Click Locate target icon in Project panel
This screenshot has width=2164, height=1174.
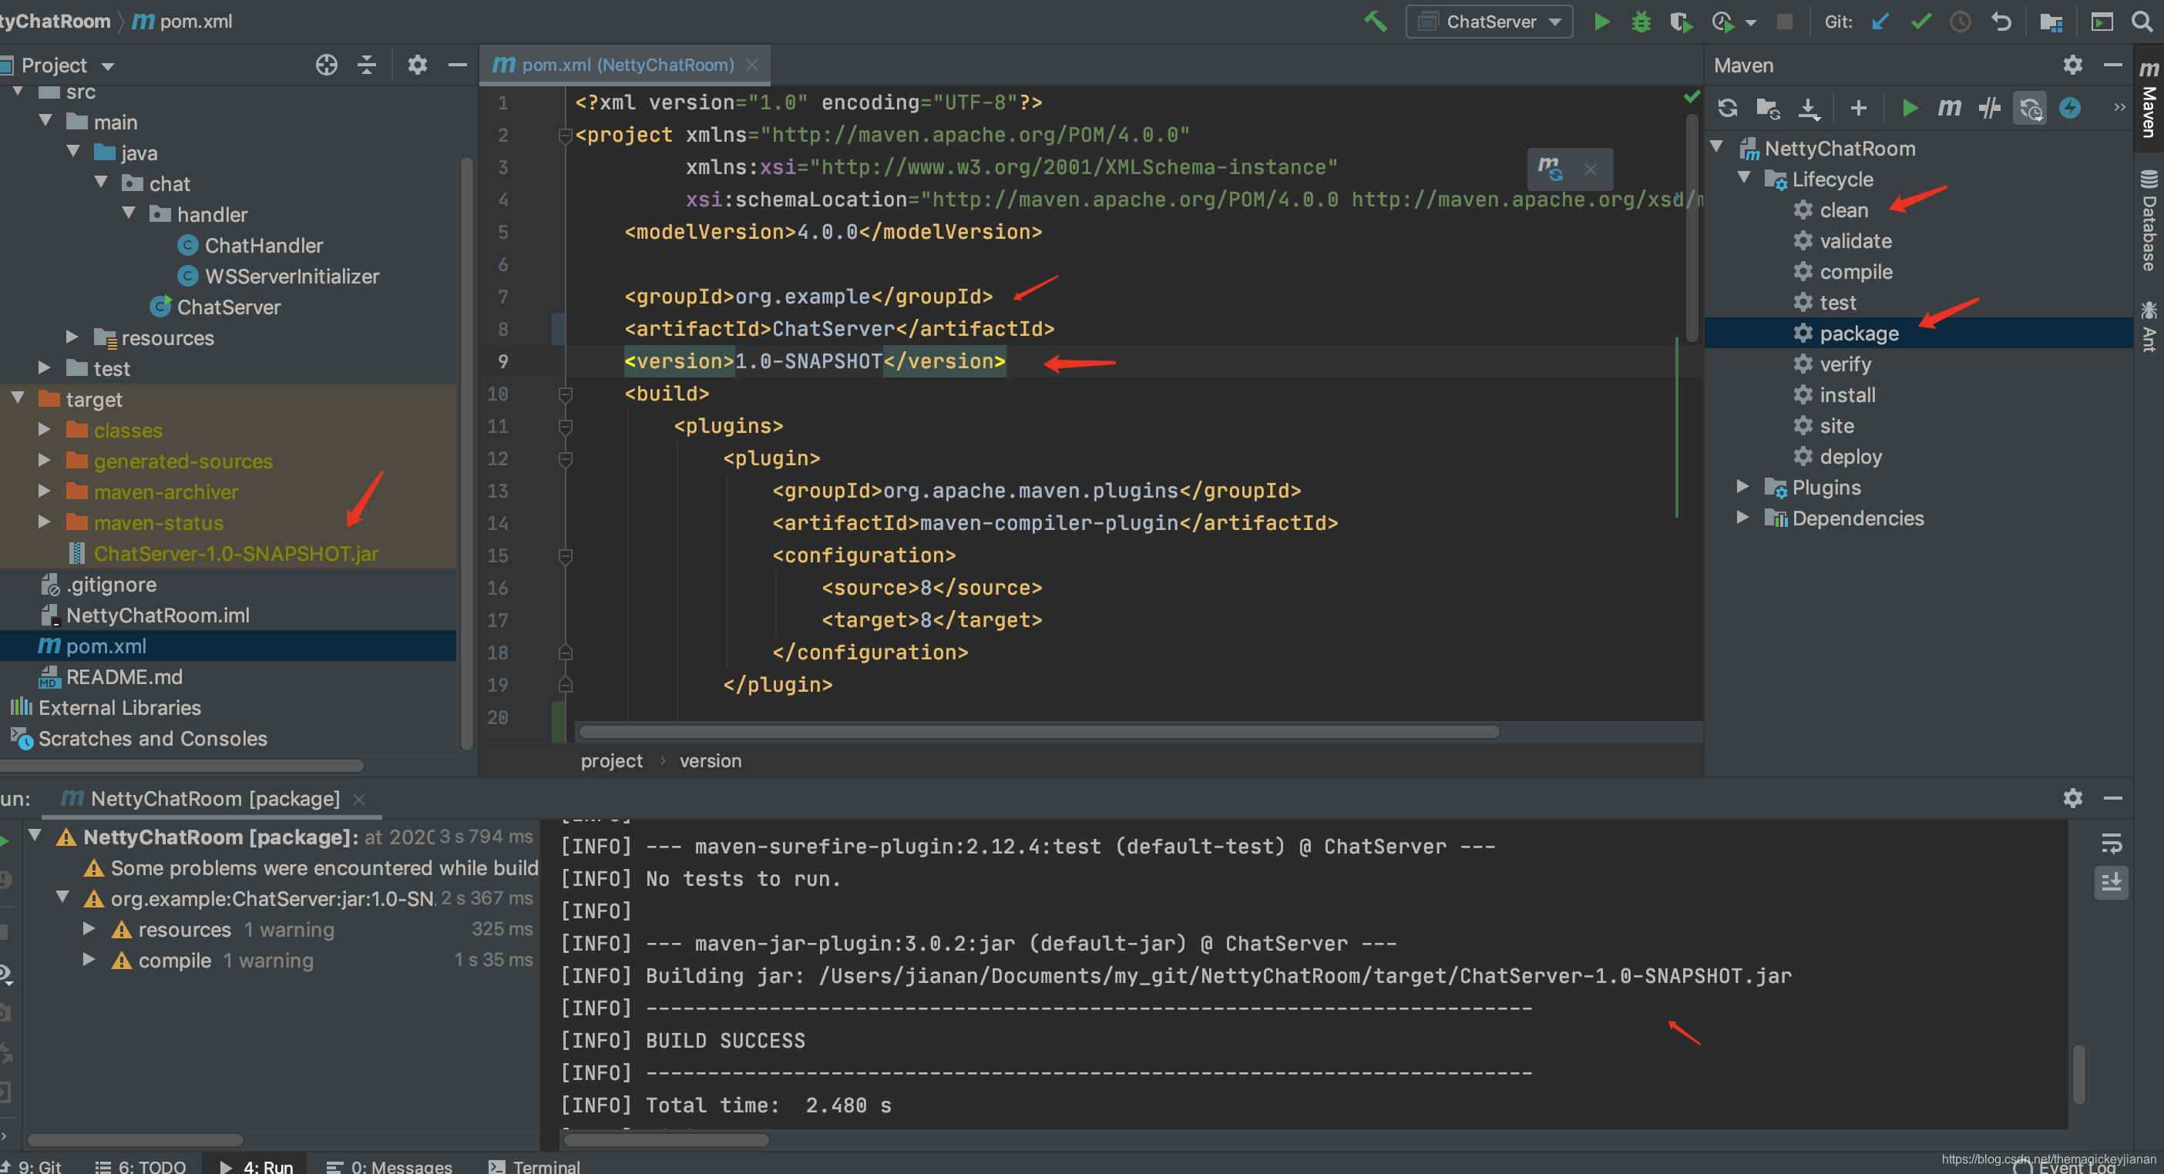point(326,65)
